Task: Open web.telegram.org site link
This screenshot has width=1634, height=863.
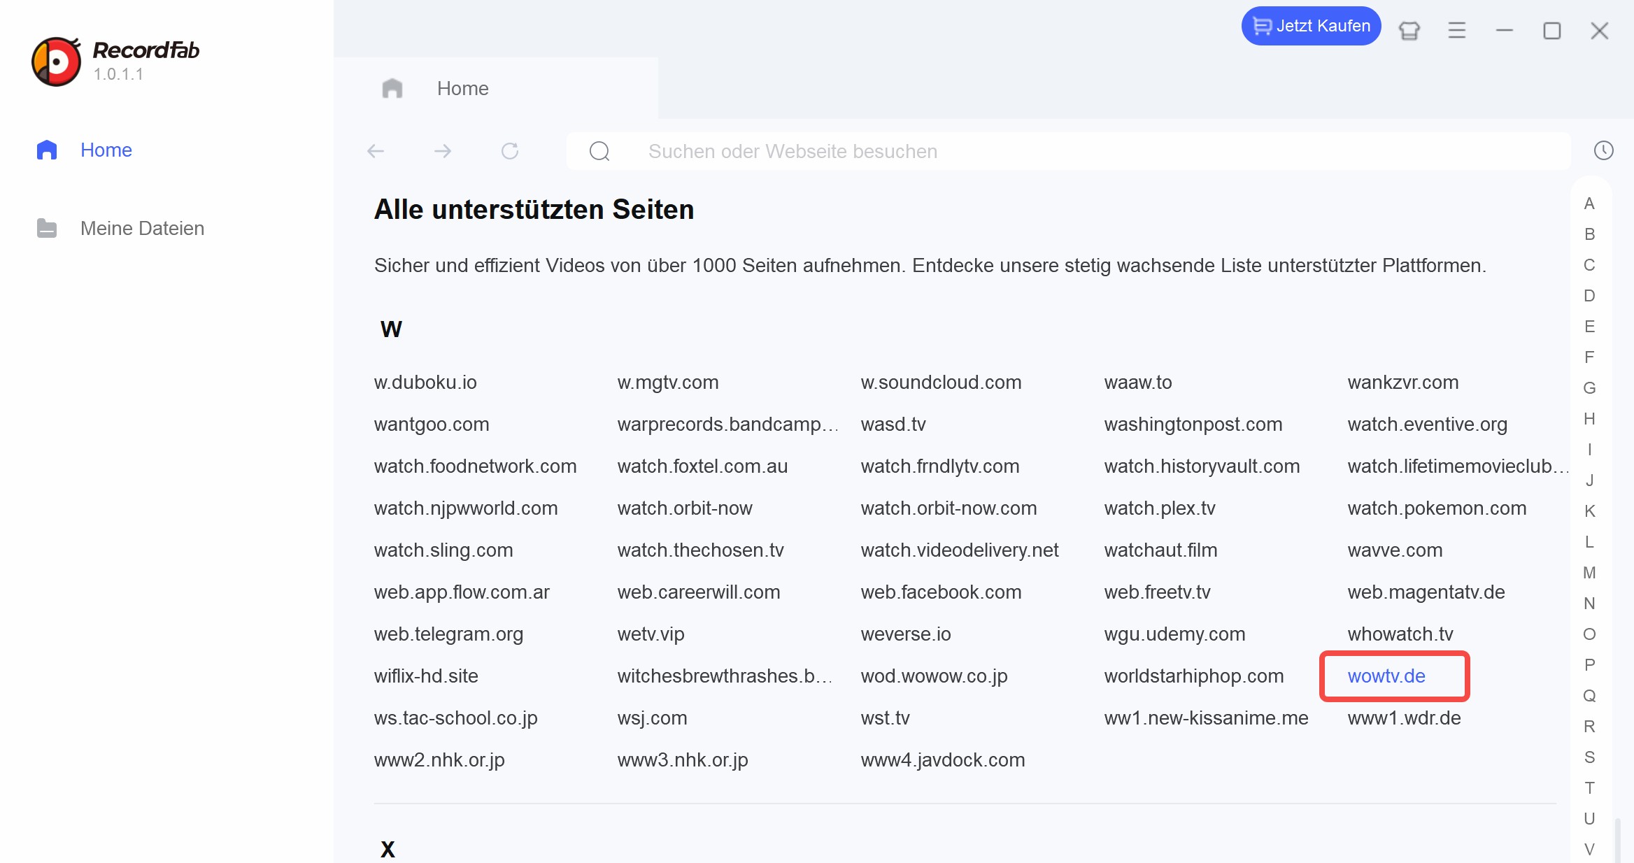Action: (448, 634)
